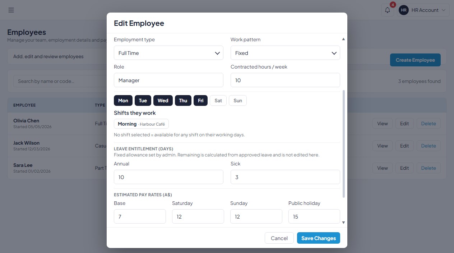Click Save Changes button
This screenshot has width=454, height=253.
click(319, 238)
